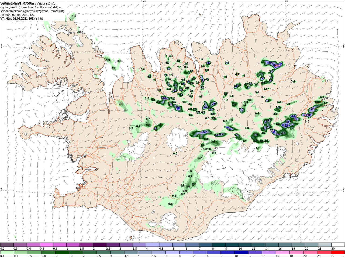This screenshot has height=258, width=345.
Task: Click the 6.2 precipitation value on map
Action: click(221, 134)
